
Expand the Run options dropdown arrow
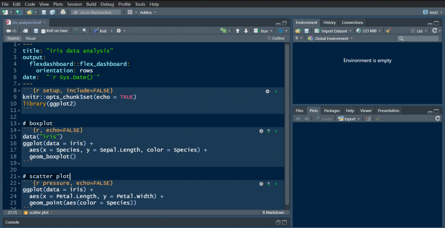pos(271,31)
